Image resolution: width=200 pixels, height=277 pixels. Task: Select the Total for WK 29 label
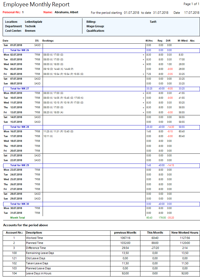pos(20,165)
